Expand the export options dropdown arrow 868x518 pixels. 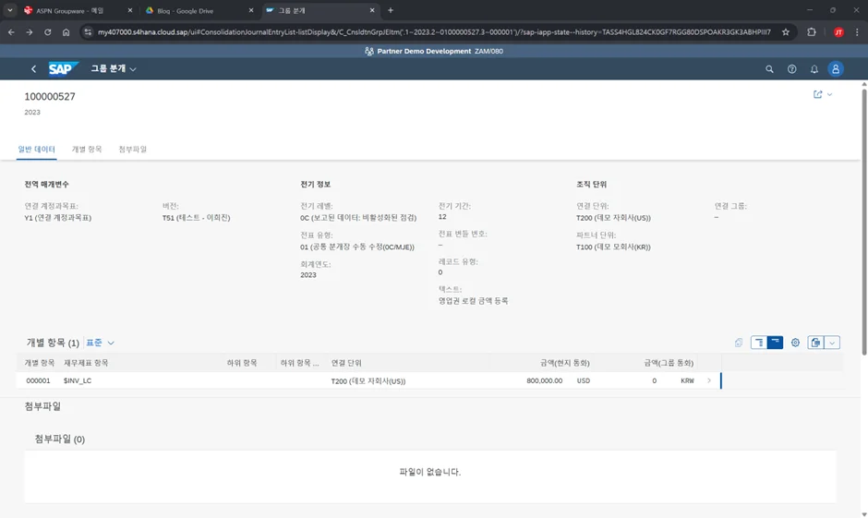pyautogui.click(x=832, y=343)
